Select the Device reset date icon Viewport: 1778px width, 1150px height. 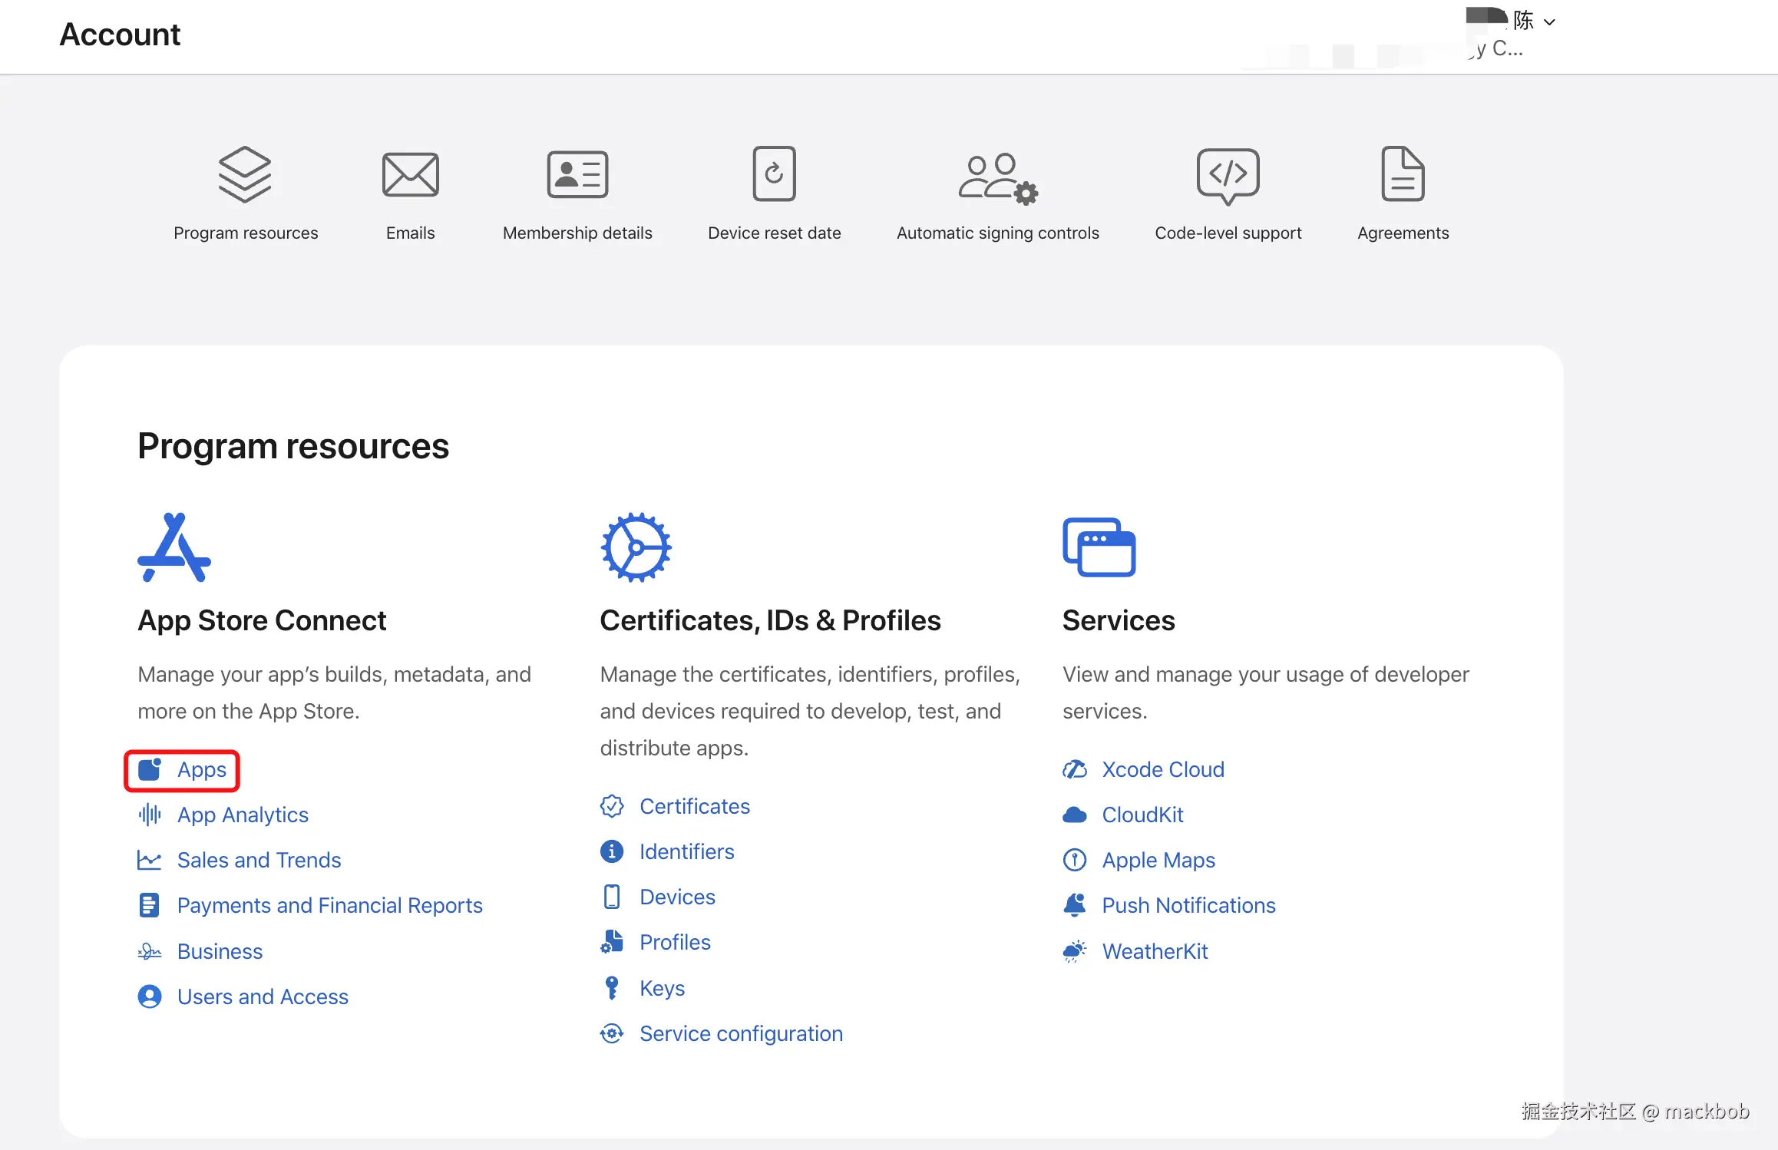[x=774, y=173]
